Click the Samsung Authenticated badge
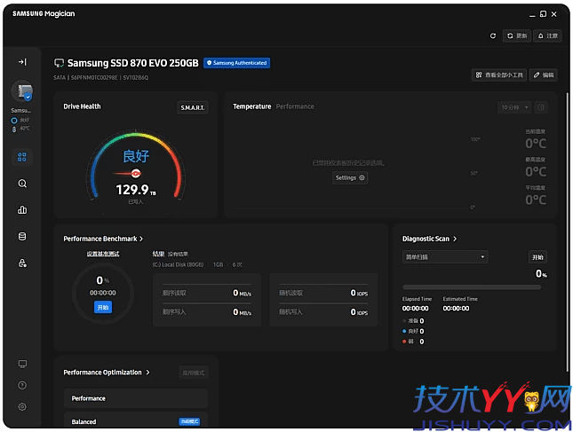Viewport: 573px width, 432px height. tap(237, 63)
